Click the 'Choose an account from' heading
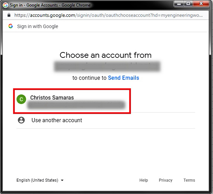 [106, 55]
